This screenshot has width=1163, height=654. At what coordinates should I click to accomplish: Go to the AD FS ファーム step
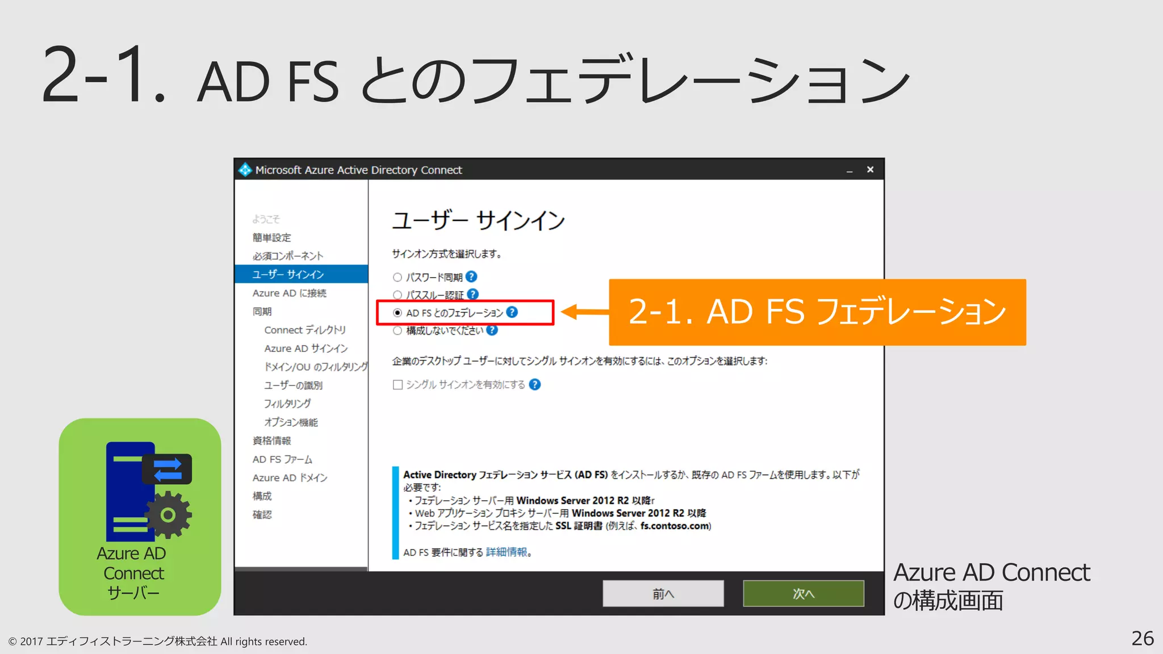pyautogui.click(x=282, y=459)
